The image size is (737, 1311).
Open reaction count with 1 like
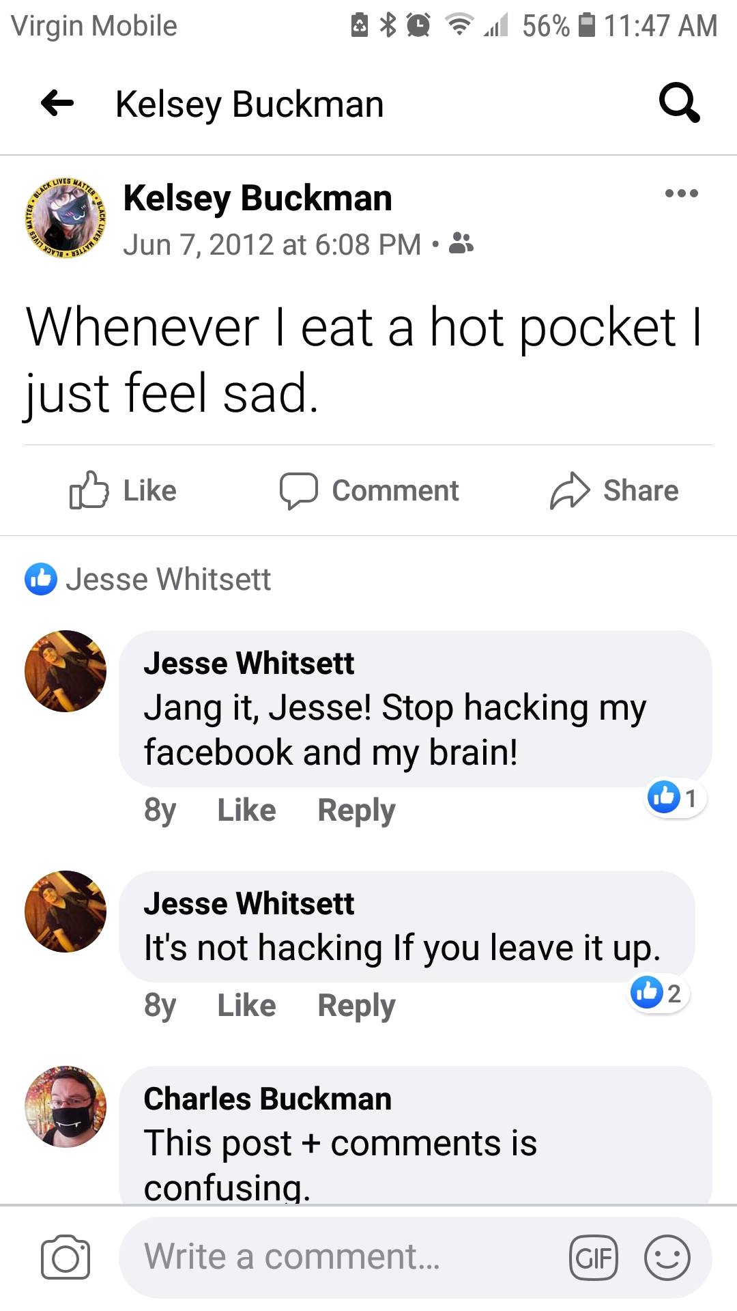pos(676,798)
